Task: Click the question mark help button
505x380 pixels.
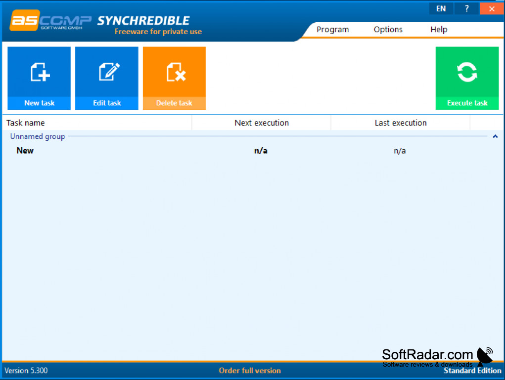Action: (466, 9)
